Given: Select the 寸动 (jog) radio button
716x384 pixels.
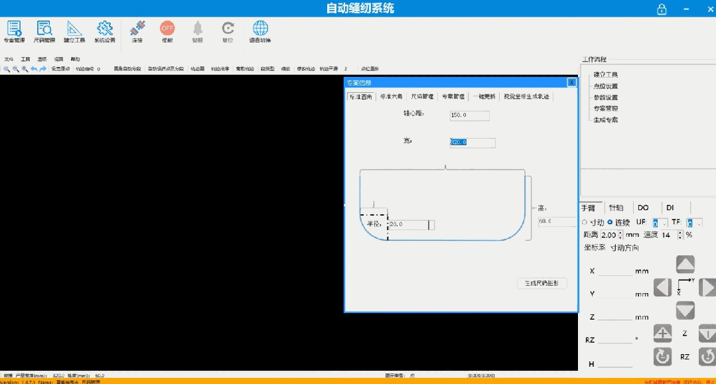Looking at the screenshot, I should (x=585, y=222).
